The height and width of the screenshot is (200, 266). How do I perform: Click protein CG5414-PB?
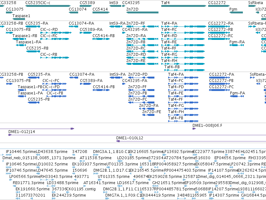tap(101, 90)
